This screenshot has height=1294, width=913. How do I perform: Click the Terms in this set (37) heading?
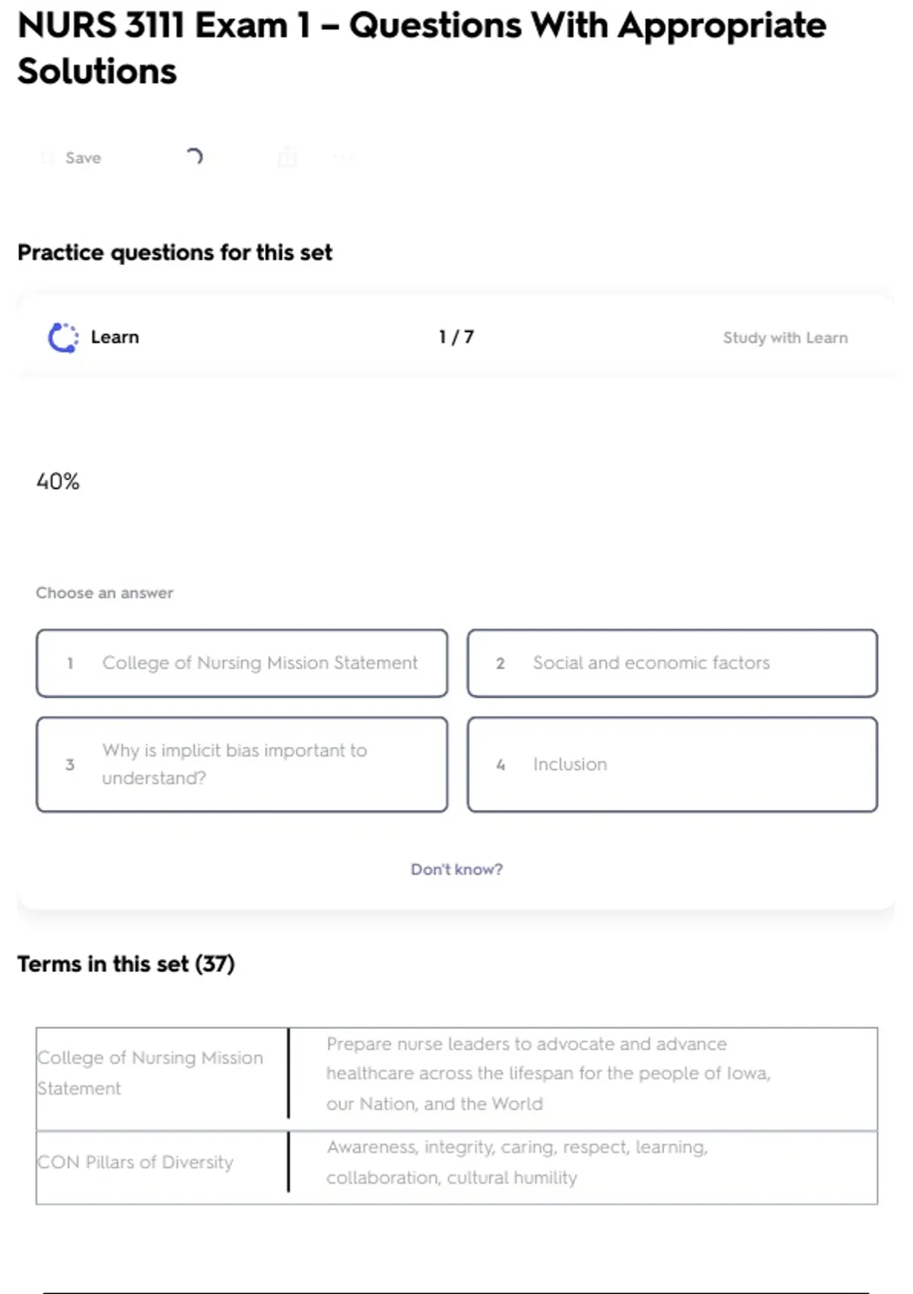(x=126, y=964)
